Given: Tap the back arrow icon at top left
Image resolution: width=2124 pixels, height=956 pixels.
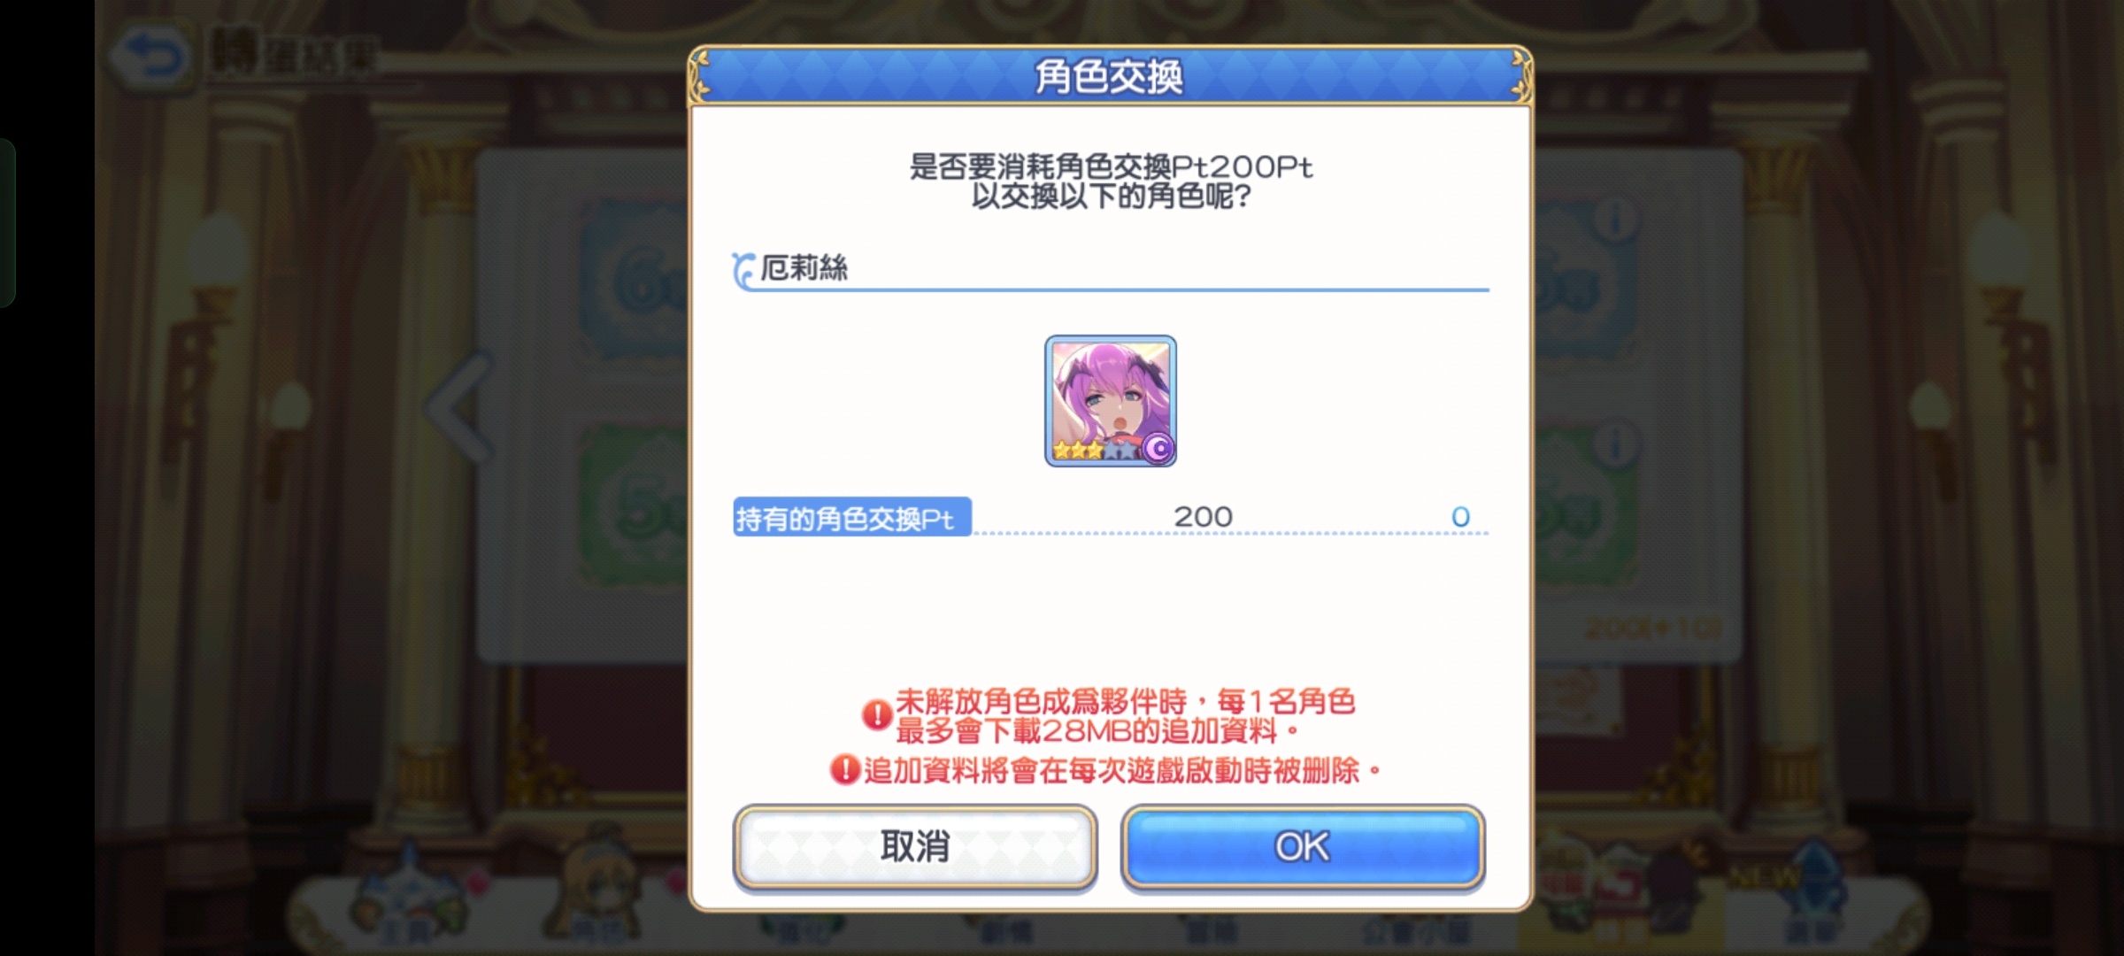Looking at the screenshot, I should [150, 58].
